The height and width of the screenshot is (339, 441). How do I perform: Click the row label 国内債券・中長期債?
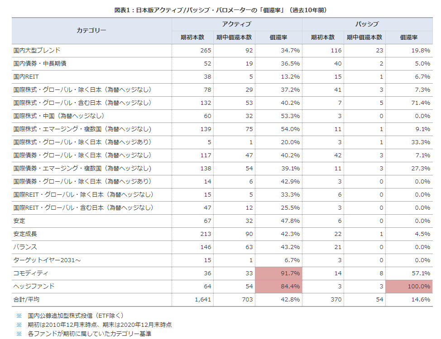click(x=40, y=63)
